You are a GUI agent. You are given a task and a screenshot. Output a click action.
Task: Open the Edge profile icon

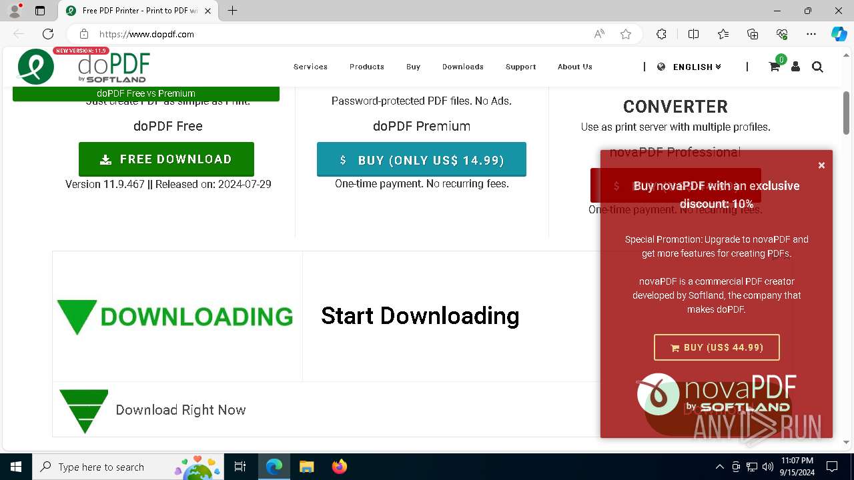[15, 11]
